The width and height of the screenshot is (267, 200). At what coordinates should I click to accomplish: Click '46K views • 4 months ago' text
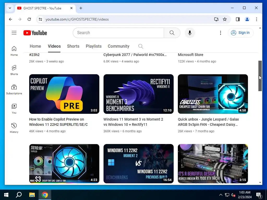(47, 131)
